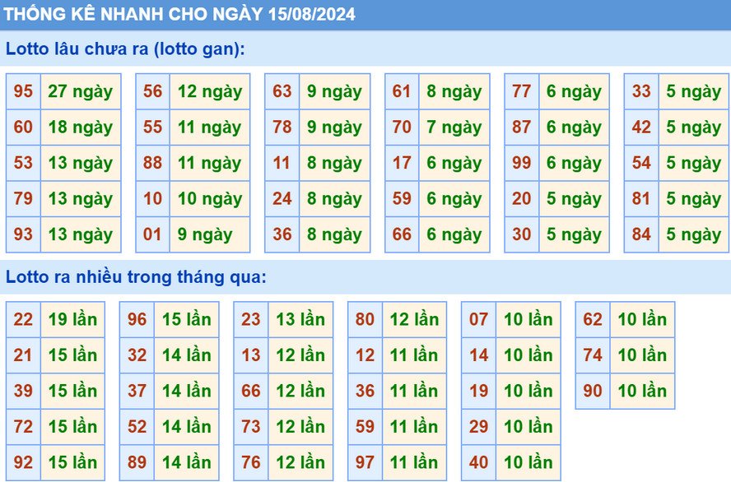
Task: Click lotto number 52 cell
Action: coord(137,427)
